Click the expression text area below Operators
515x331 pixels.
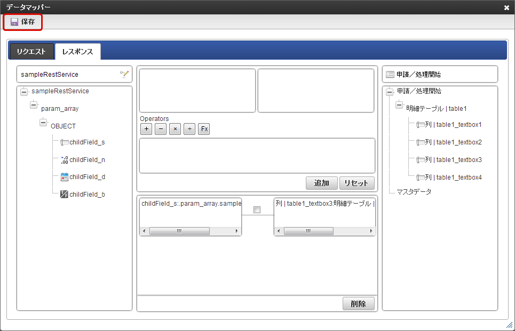257,156
